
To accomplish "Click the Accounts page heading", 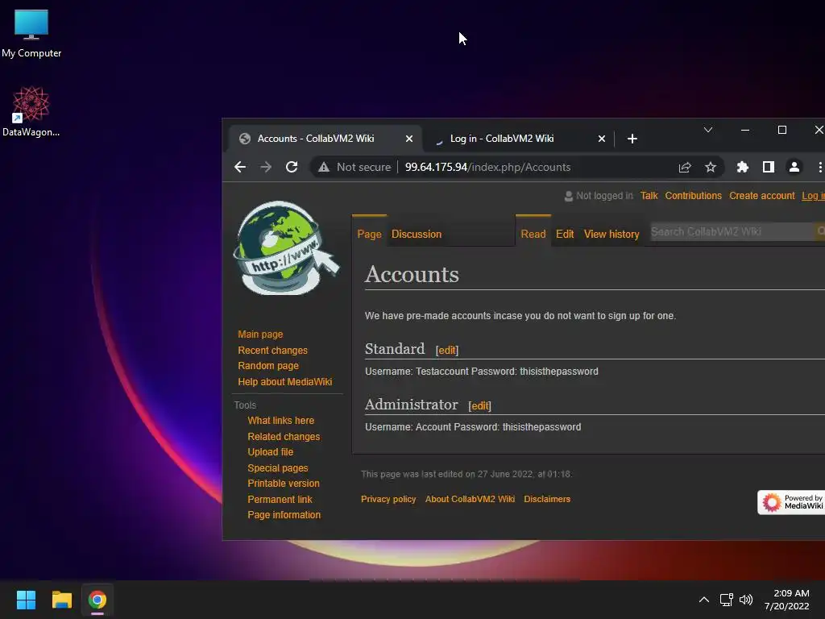I will 412,274.
